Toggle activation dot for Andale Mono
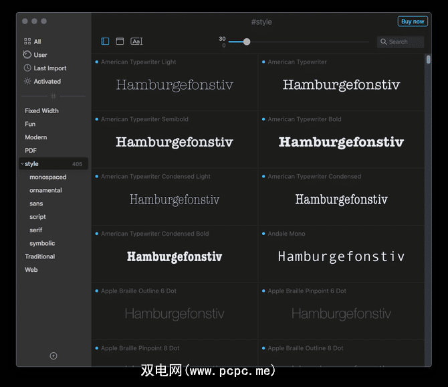This screenshot has height=387, width=448. (263, 234)
